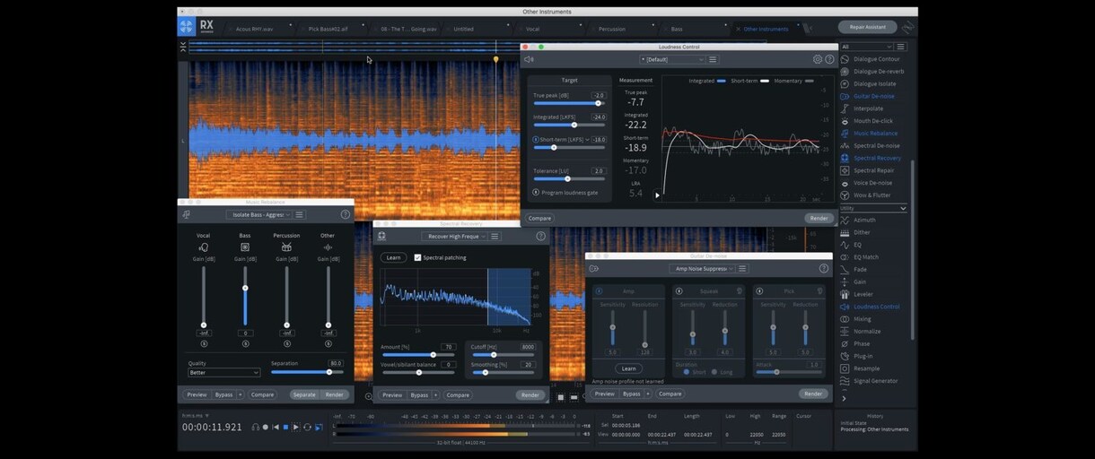
Task: Open the Azimuth utility icon
Action: coord(845,220)
